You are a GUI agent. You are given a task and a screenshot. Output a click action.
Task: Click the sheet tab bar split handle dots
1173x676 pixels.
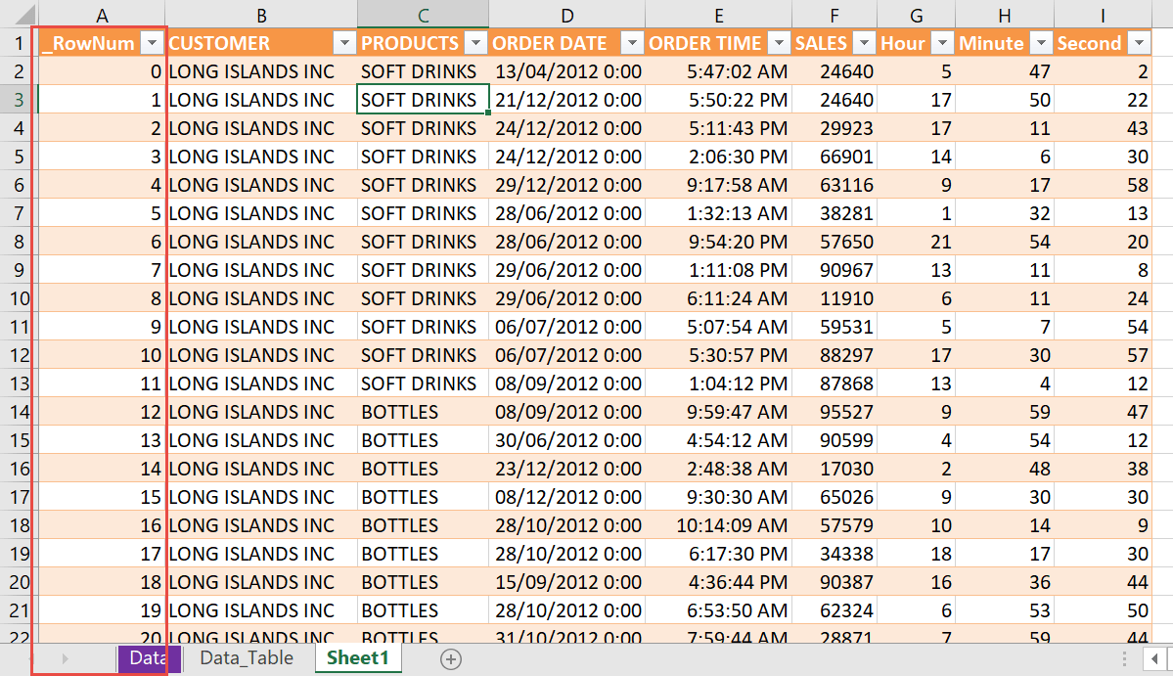1124,658
